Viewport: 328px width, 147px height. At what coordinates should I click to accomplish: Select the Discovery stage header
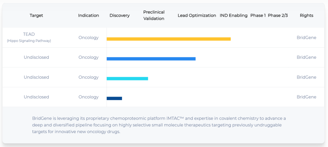[x=119, y=15]
